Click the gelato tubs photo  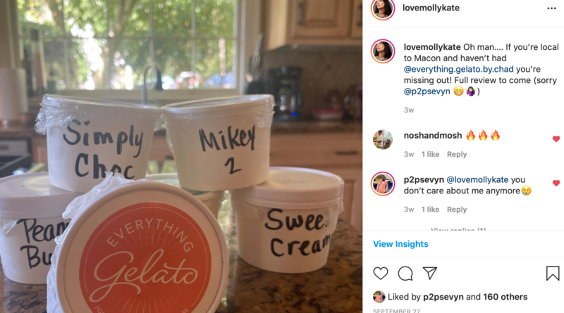181,156
